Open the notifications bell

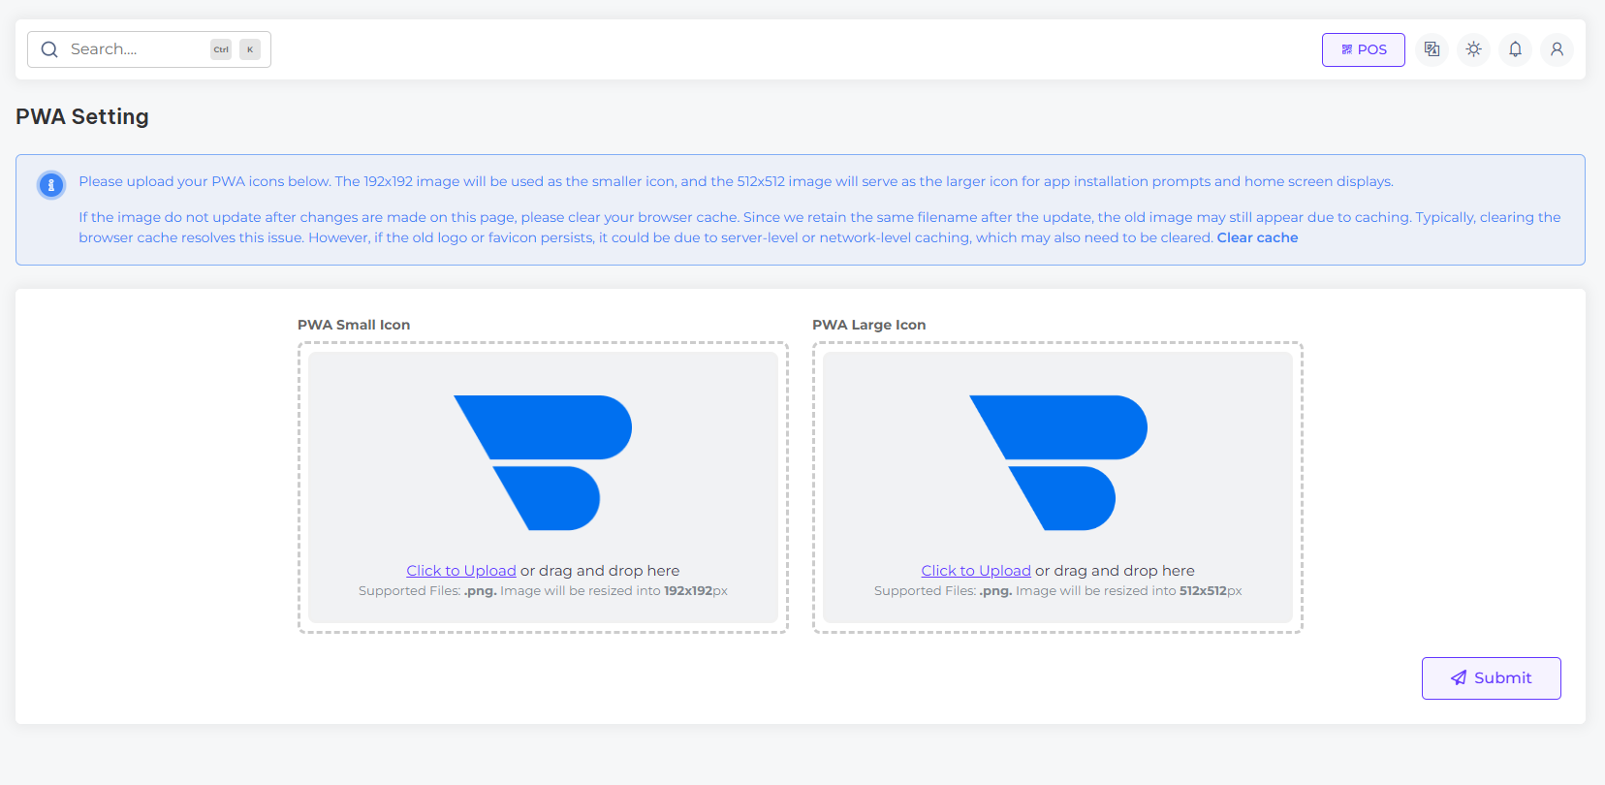click(1515, 49)
